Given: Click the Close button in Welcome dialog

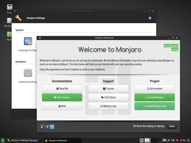Looking at the screenshot, I should pos(172,126).
